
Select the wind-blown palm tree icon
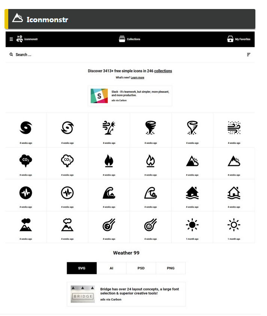tap(109, 128)
